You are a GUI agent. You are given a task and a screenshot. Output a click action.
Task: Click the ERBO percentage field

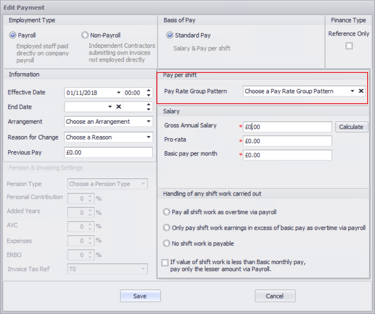pos(80,255)
